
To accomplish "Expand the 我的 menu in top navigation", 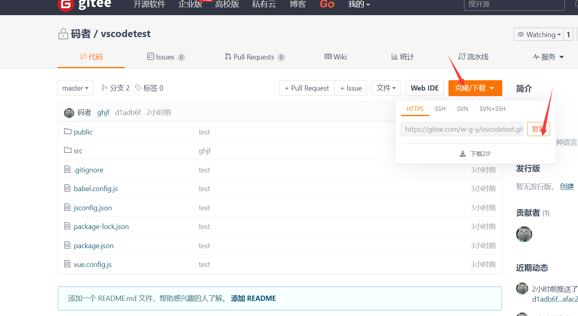I will point(359,4).
